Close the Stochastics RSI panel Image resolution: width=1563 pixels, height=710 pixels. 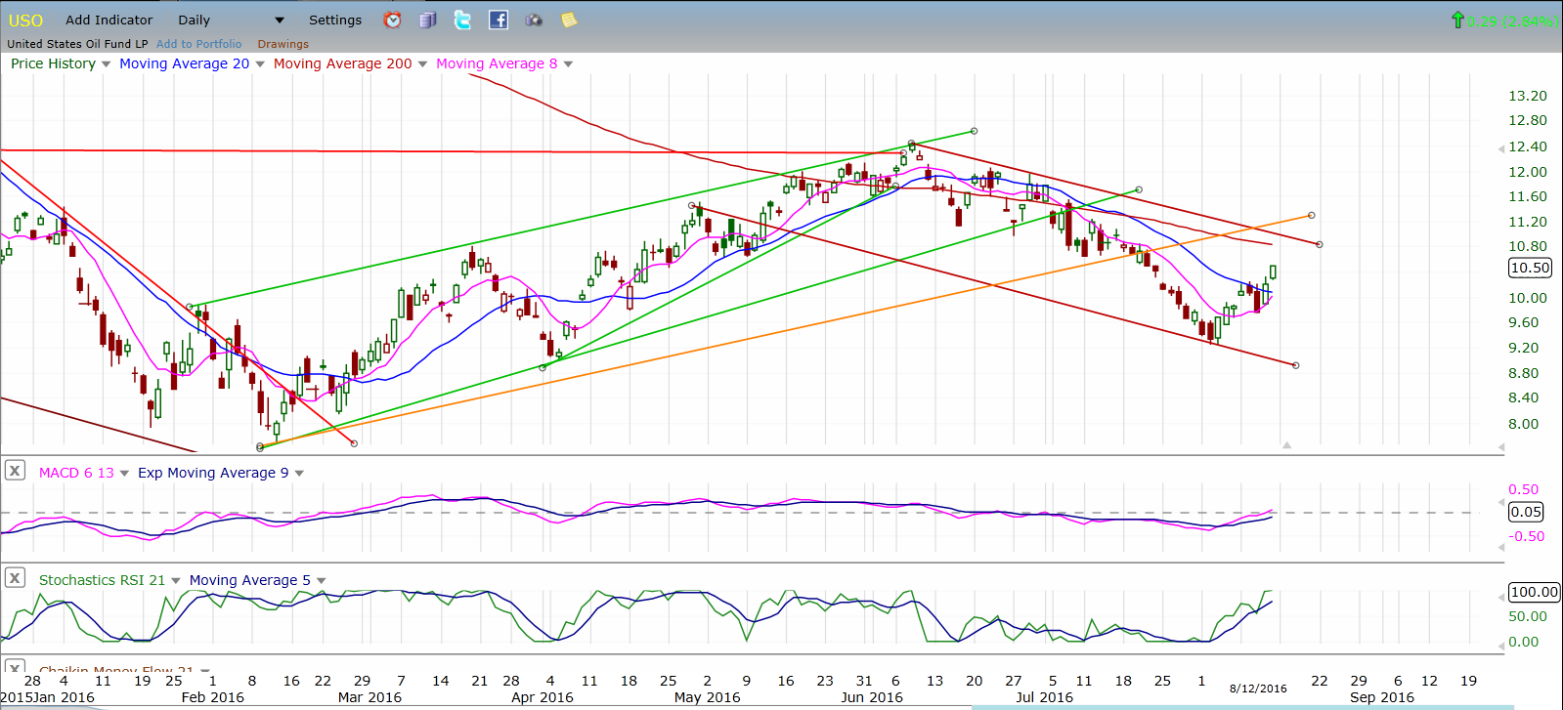pos(15,578)
